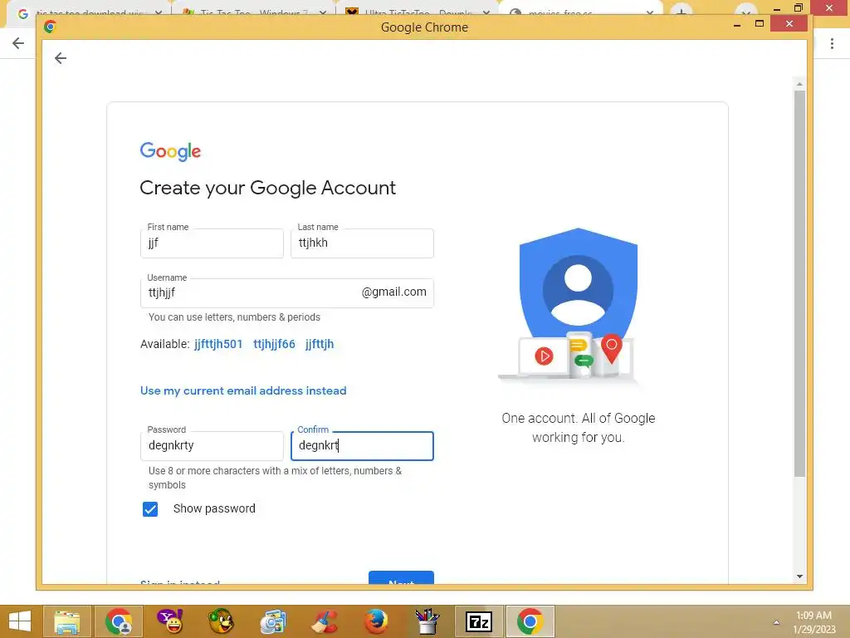Launch 7-Zip from the taskbar
850x638 pixels.
(x=479, y=621)
